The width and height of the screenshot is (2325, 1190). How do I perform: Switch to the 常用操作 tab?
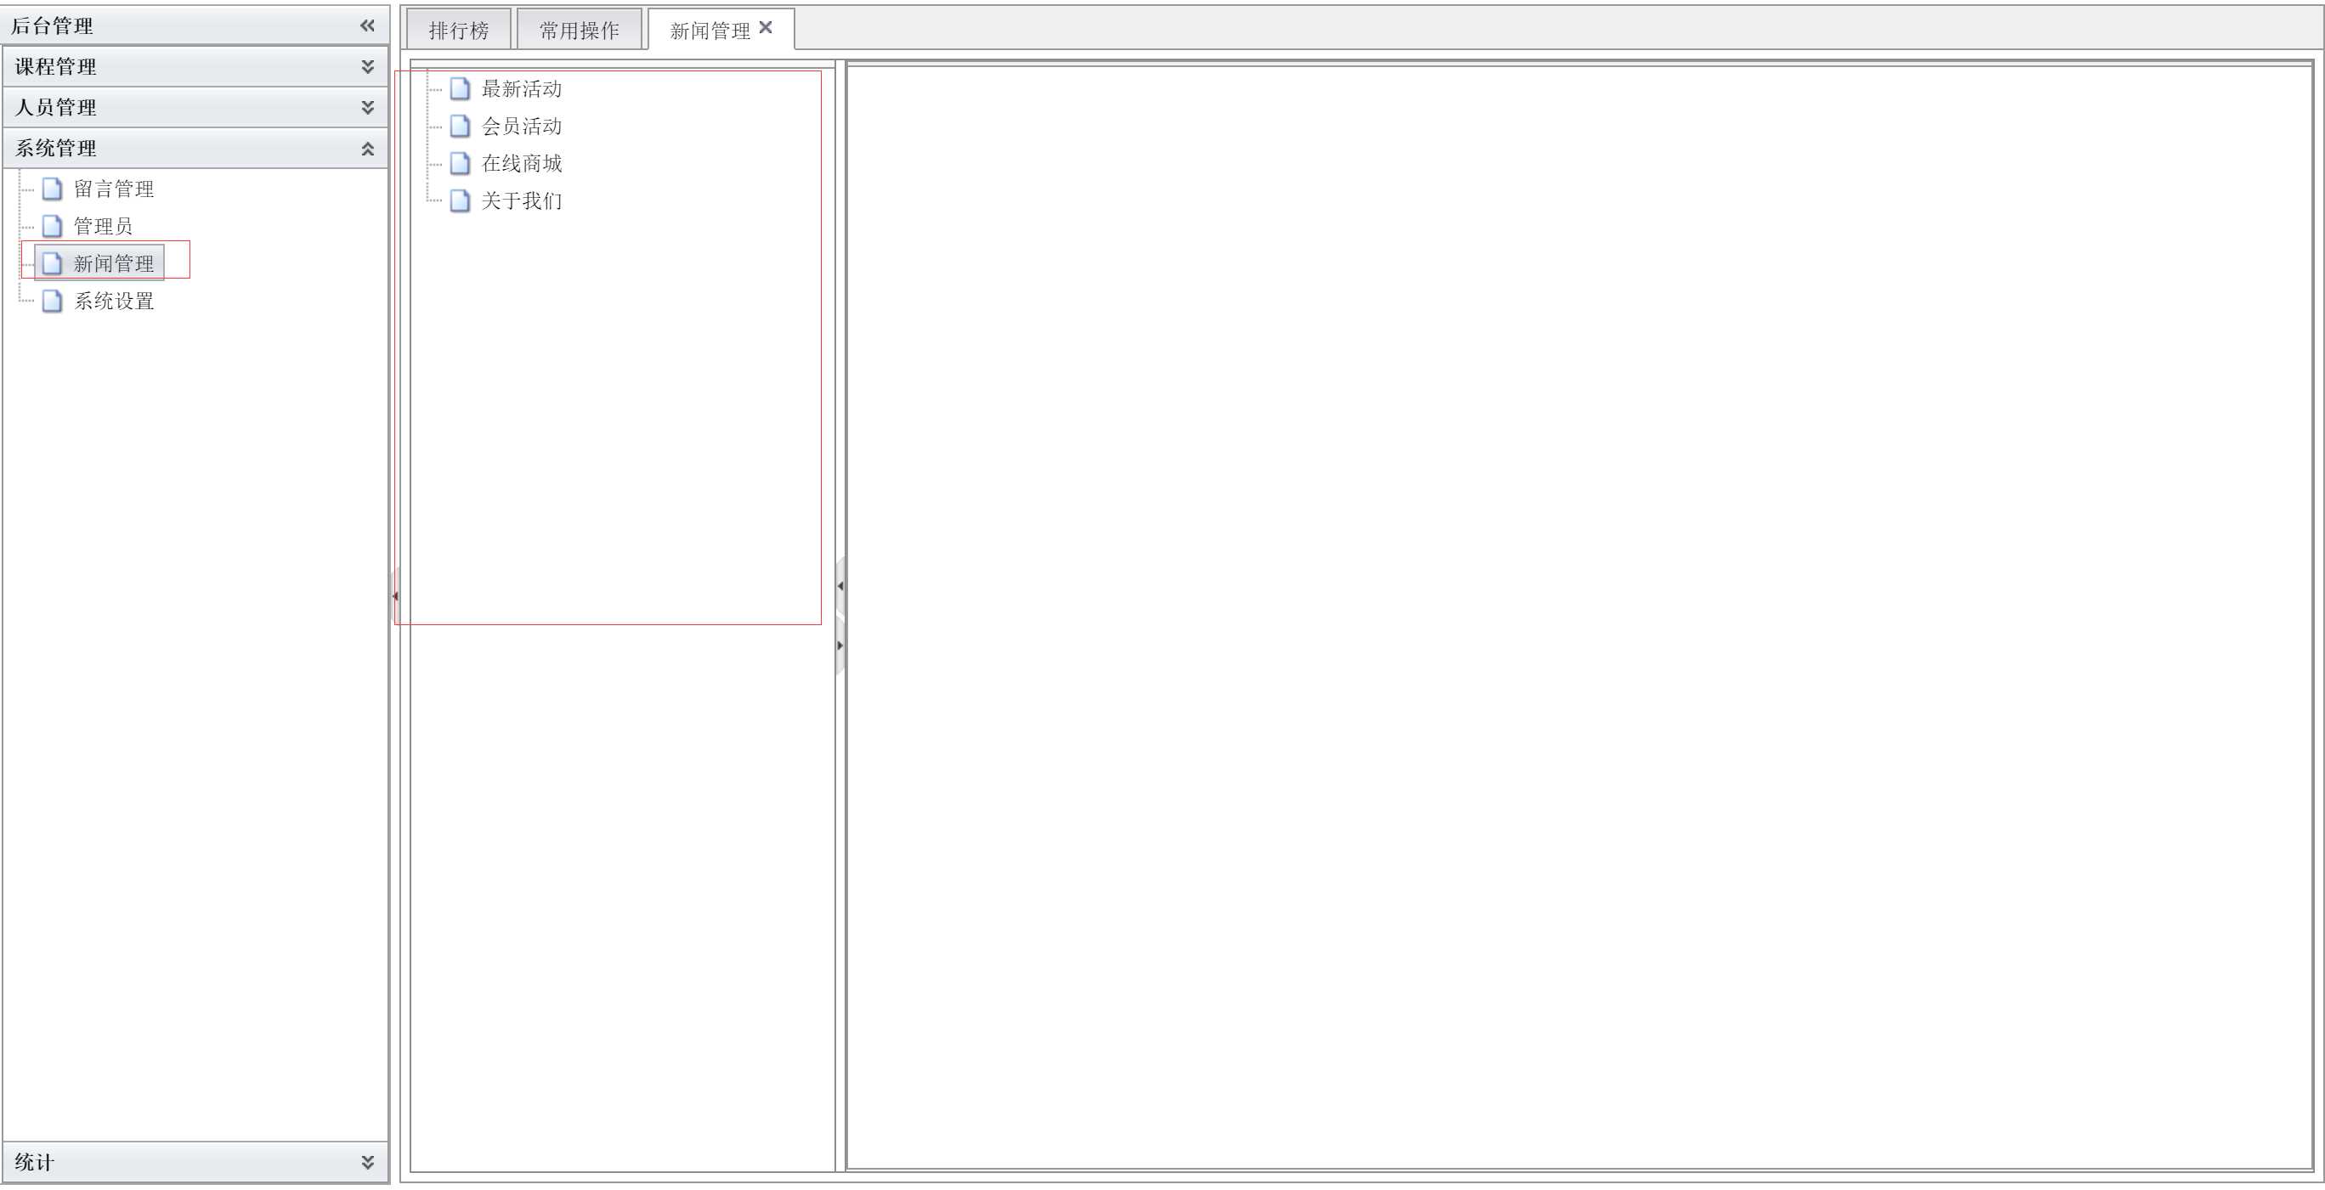579,31
